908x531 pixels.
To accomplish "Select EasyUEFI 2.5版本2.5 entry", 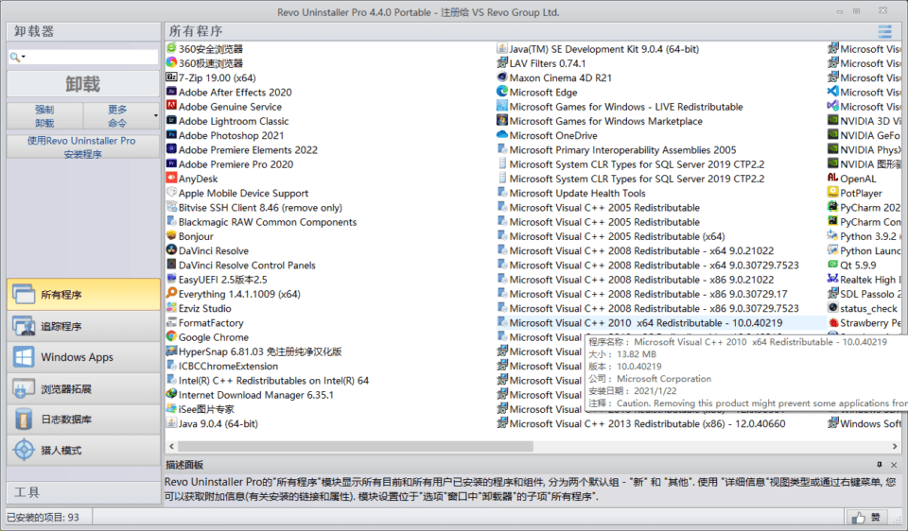I will coord(223,280).
